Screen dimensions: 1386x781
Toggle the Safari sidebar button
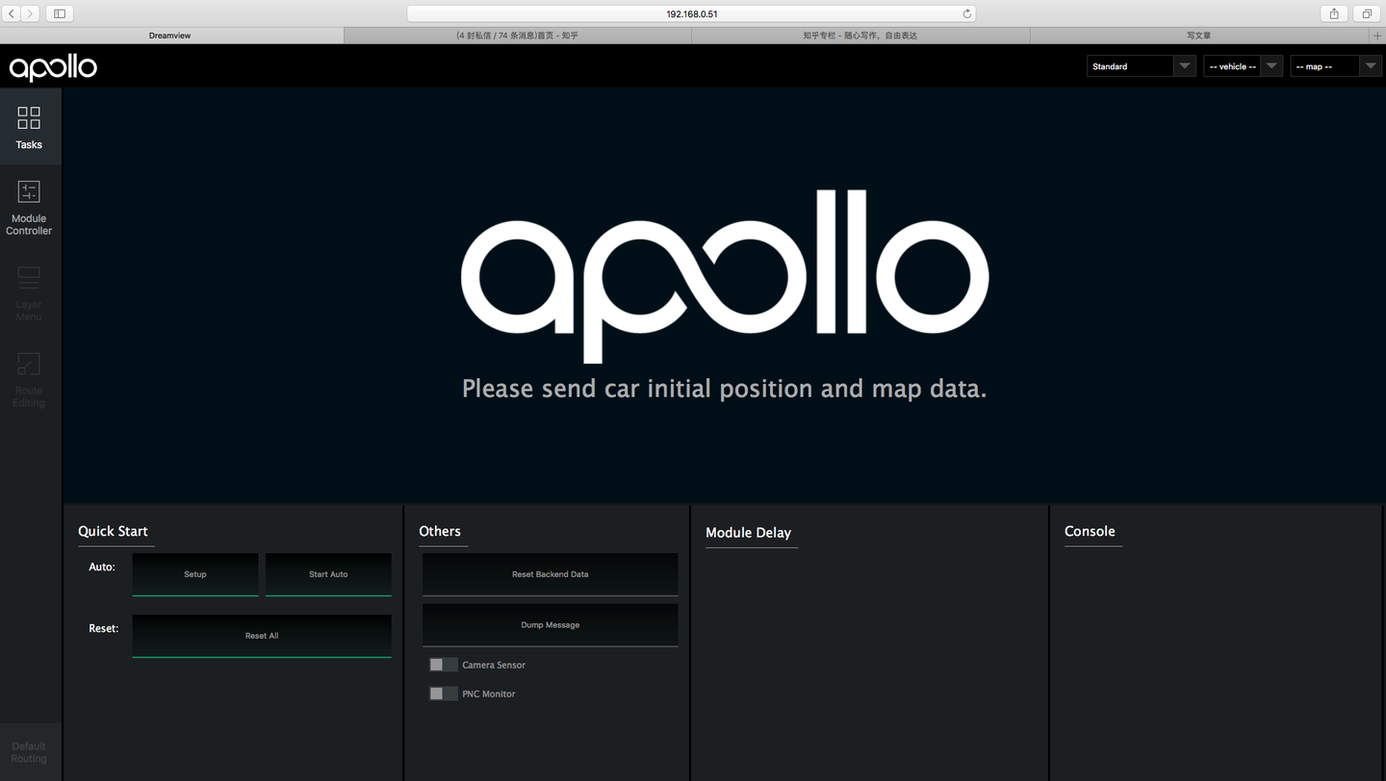[59, 13]
